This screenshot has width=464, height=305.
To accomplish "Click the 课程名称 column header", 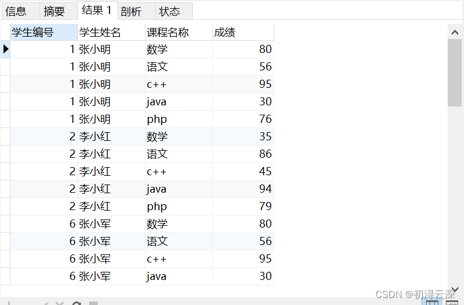I will [x=179, y=32].
